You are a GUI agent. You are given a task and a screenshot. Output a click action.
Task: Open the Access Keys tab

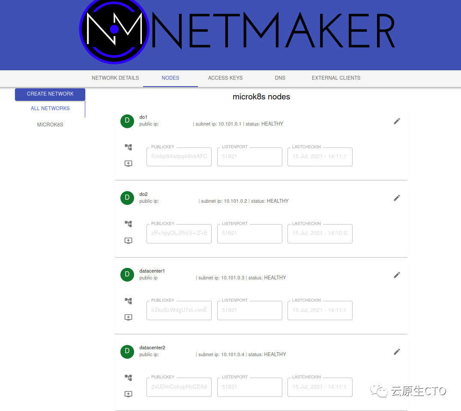click(x=225, y=78)
